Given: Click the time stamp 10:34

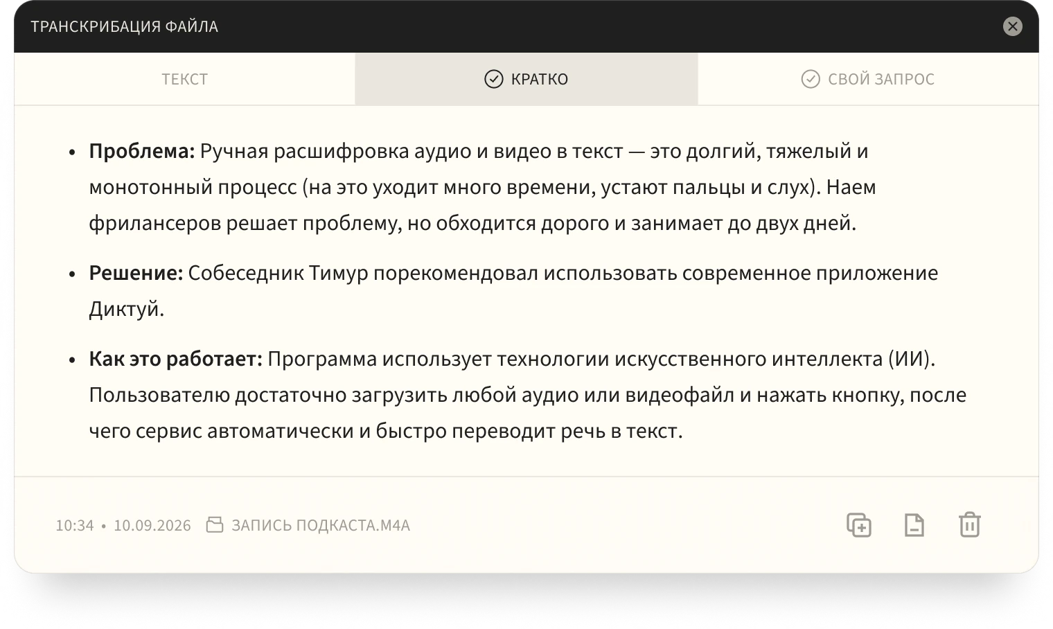Looking at the screenshot, I should [x=74, y=525].
